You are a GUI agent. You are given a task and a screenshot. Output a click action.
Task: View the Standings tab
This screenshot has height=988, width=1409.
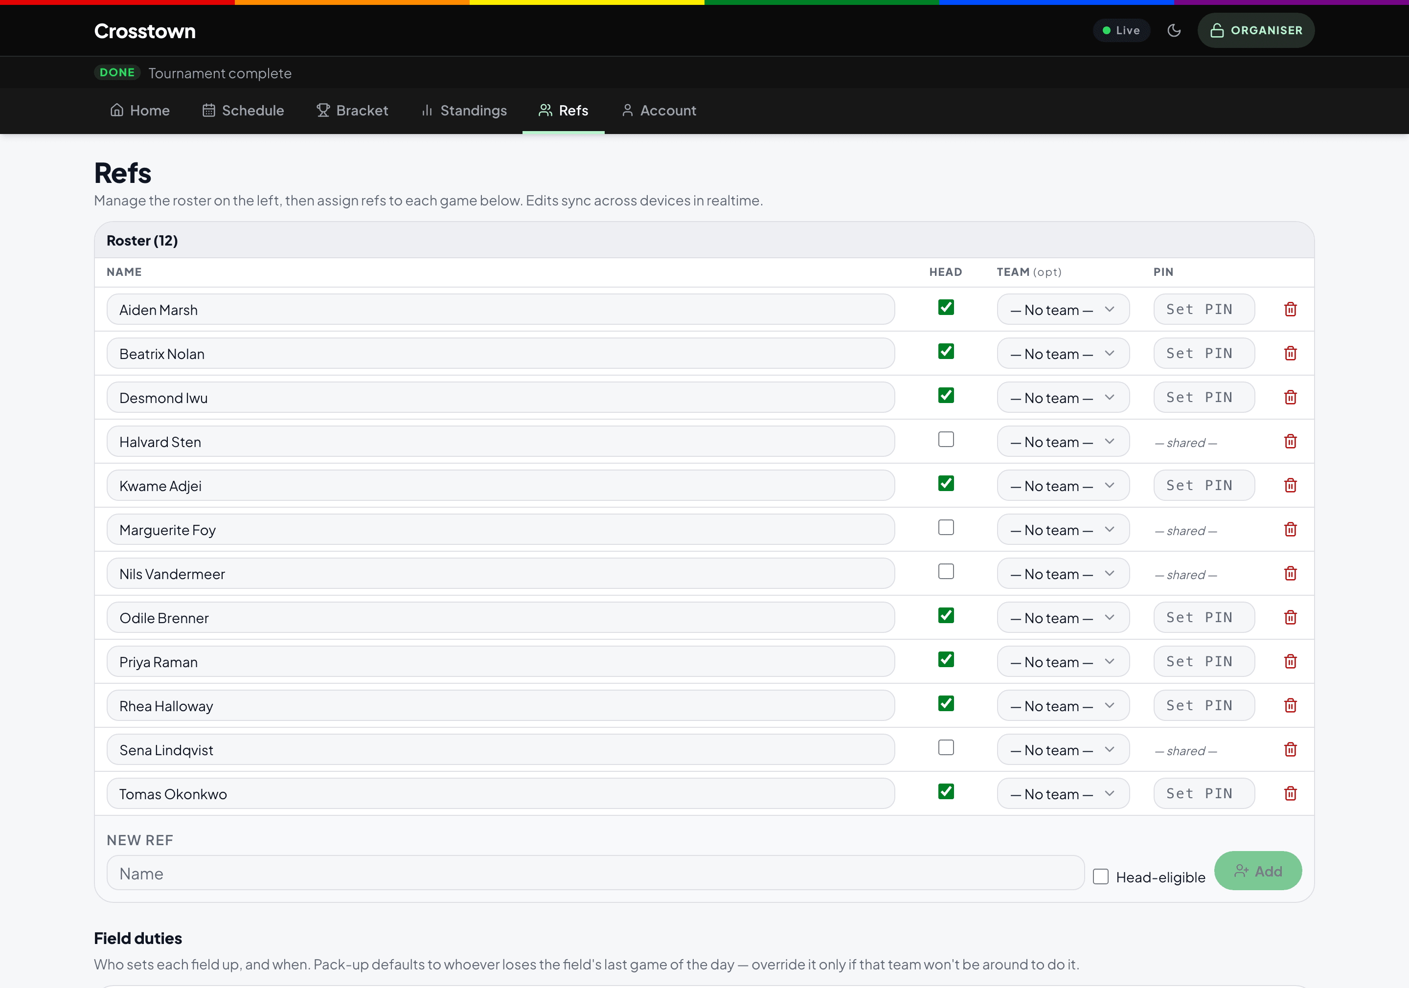tap(464, 111)
